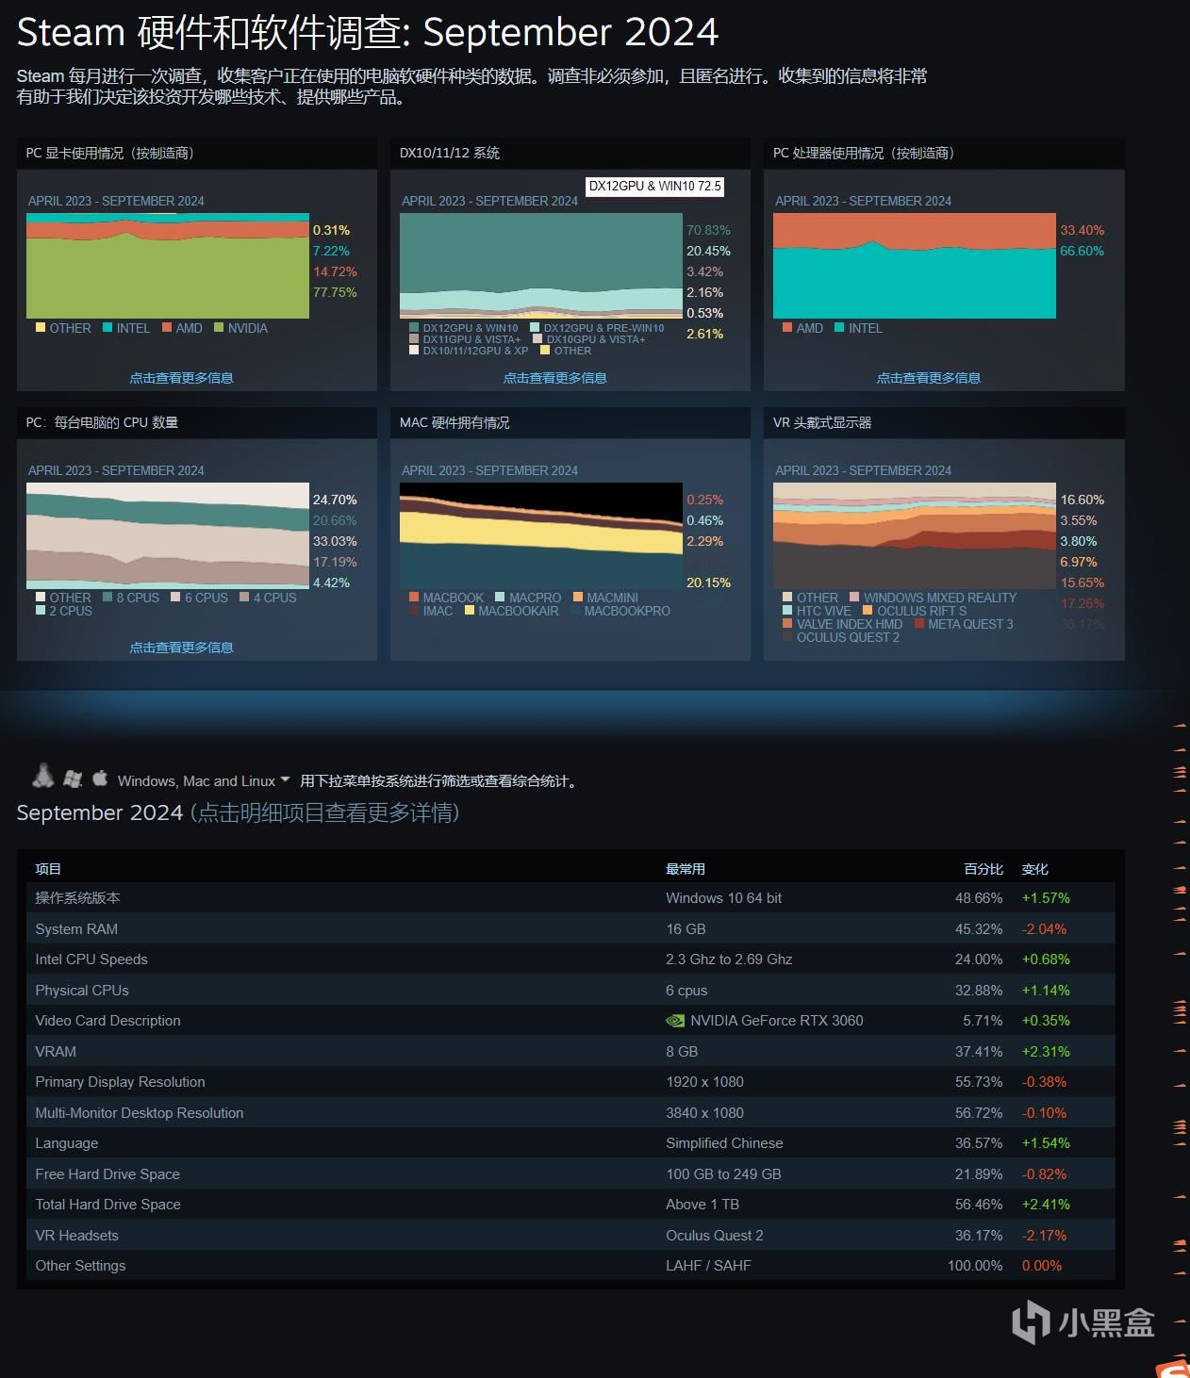
Task: Click the MACBOOKAIR legend swatch
Action: [470, 611]
